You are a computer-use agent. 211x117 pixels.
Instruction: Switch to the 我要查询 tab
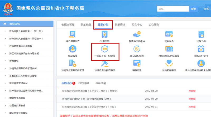pyautogui.click(x=120, y=25)
